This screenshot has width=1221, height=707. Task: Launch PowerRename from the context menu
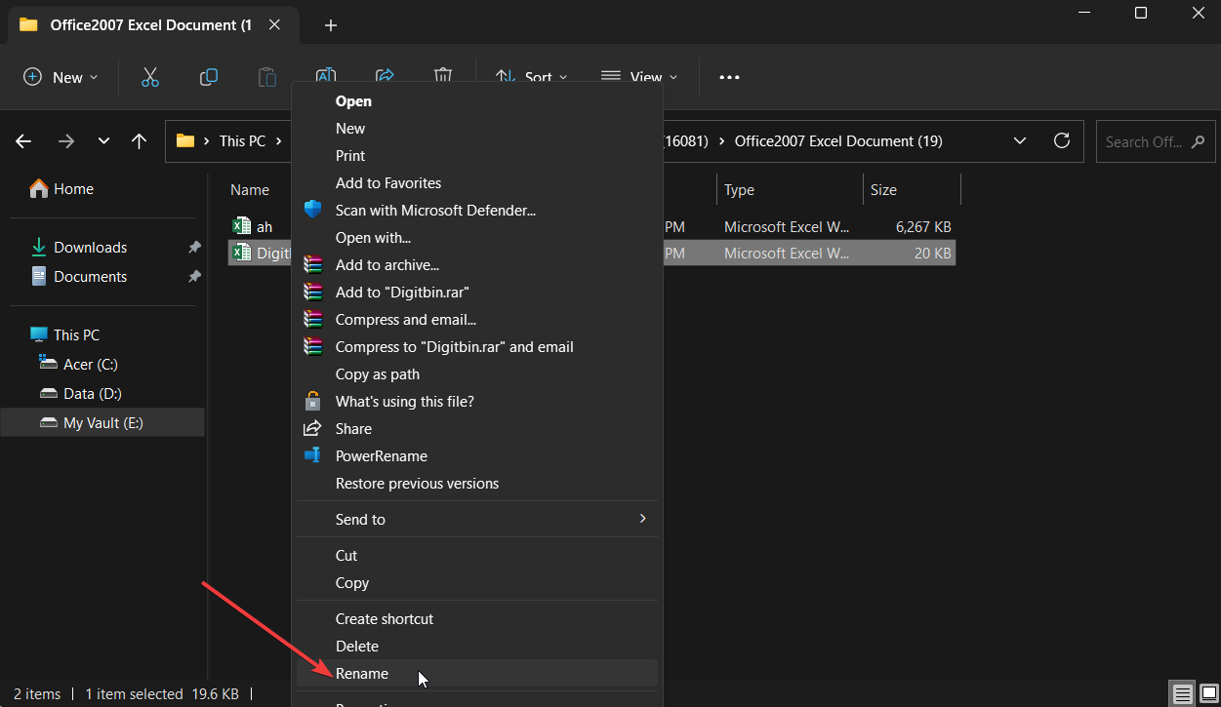click(x=477, y=455)
